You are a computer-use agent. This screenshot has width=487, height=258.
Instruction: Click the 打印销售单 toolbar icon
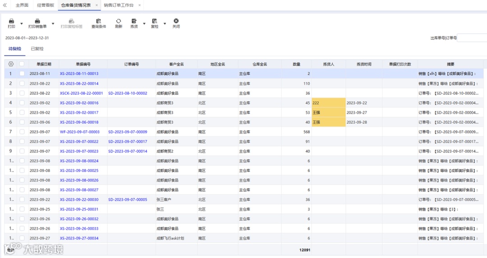pyautogui.click(x=37, y=21)
